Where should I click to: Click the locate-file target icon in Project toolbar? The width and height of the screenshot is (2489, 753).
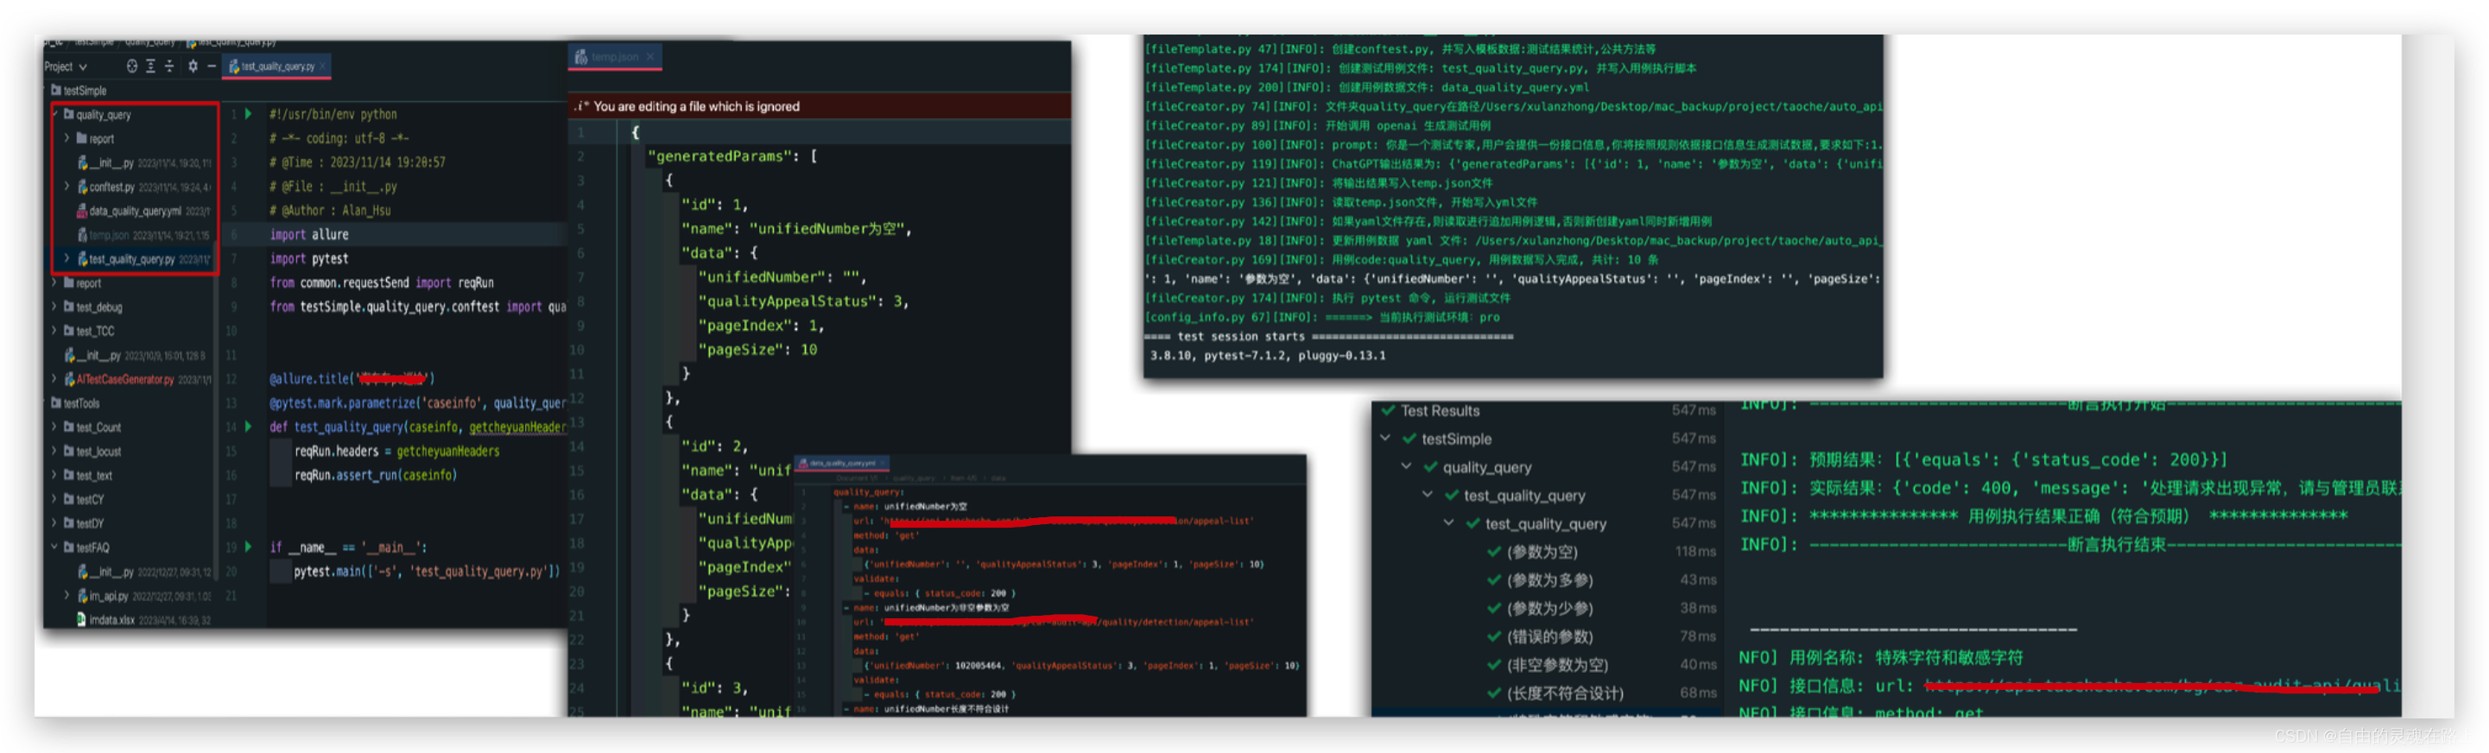click(x=132, y=66)
